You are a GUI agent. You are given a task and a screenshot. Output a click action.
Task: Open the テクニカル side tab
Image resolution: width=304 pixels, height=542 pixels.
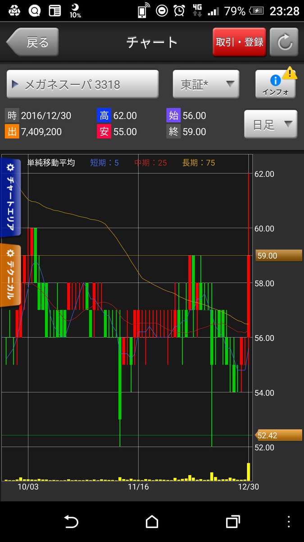point(10,275)
